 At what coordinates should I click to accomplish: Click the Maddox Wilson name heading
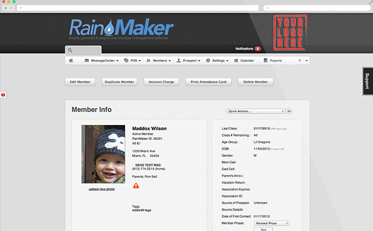[149, 129]
